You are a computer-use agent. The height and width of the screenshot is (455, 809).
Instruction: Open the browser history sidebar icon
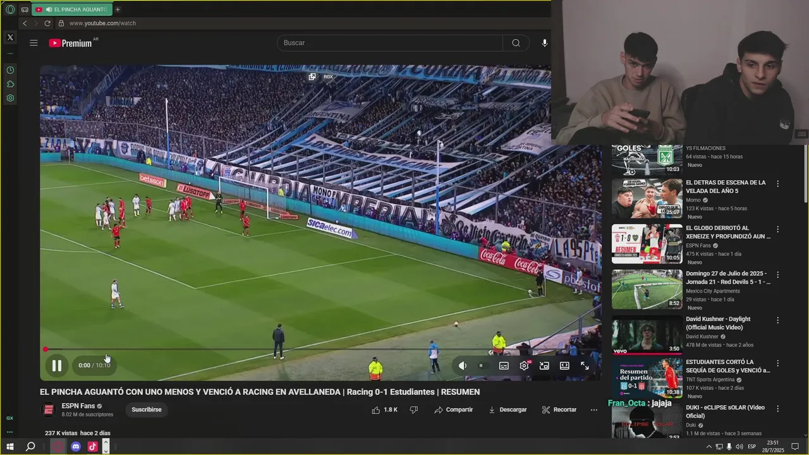click(10, 70)
